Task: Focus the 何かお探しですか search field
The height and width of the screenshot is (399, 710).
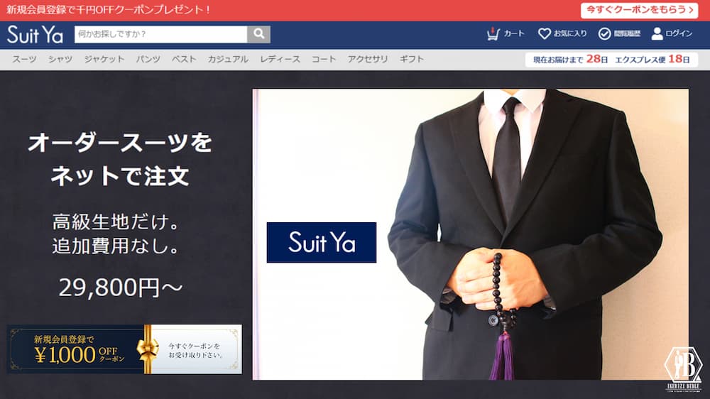Action: tap(160, 34)
